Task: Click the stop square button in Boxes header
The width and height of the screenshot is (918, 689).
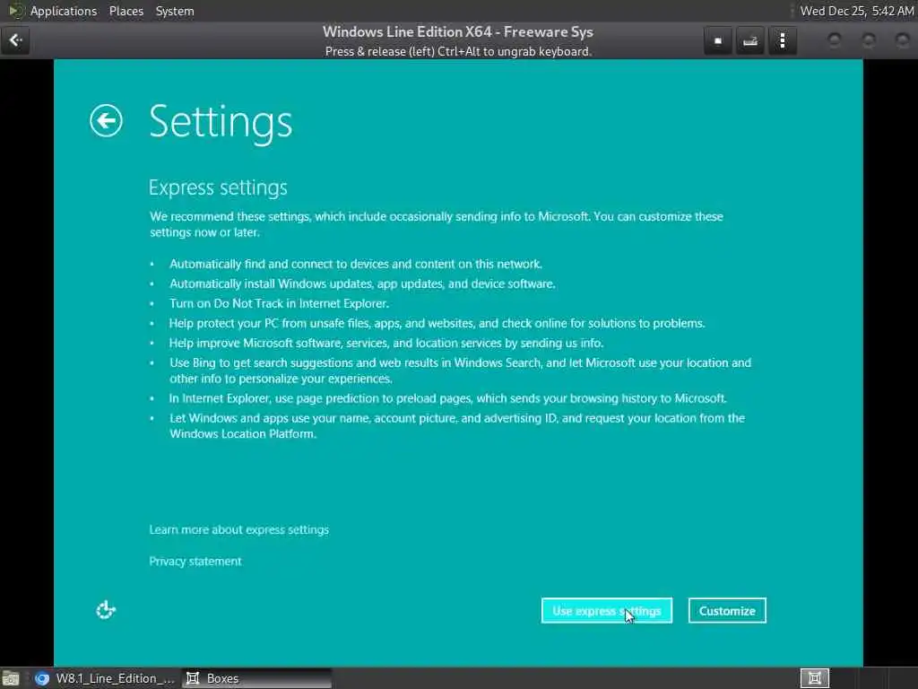Action: click(718, 41)
